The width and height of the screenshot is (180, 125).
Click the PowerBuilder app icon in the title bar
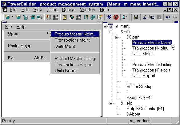(x=4, y=4)
